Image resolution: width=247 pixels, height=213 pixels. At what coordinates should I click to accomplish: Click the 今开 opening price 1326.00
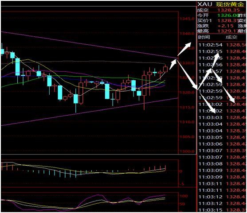click(227, 15)
